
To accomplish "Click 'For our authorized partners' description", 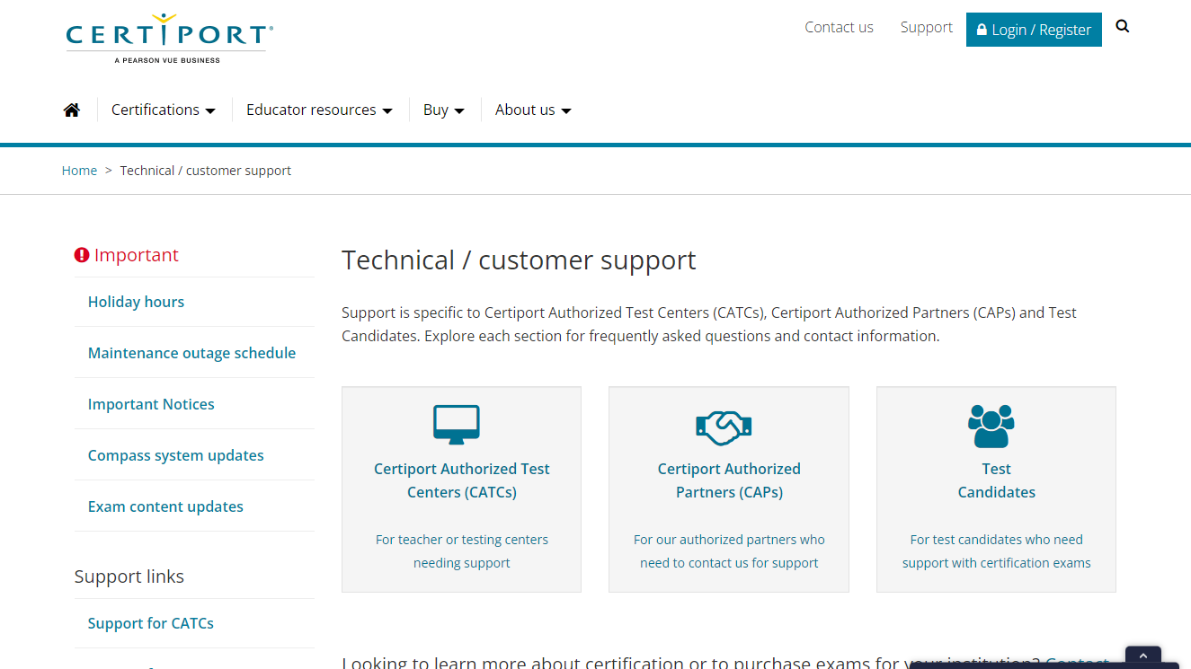I will (x=729, y=551).
